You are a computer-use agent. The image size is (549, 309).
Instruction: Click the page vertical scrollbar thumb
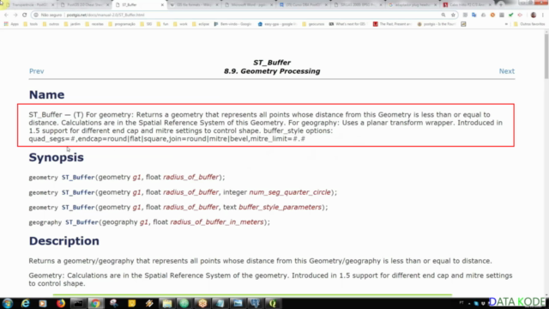pos(546,56)
